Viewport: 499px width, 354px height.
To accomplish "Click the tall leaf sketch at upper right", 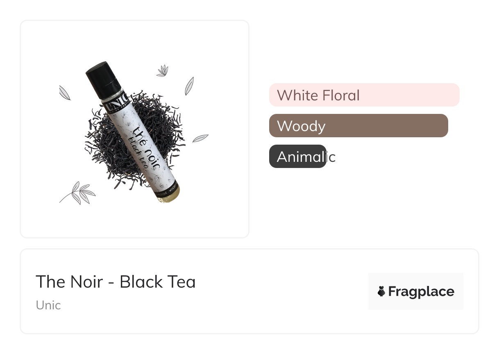I will pos(189,86).
